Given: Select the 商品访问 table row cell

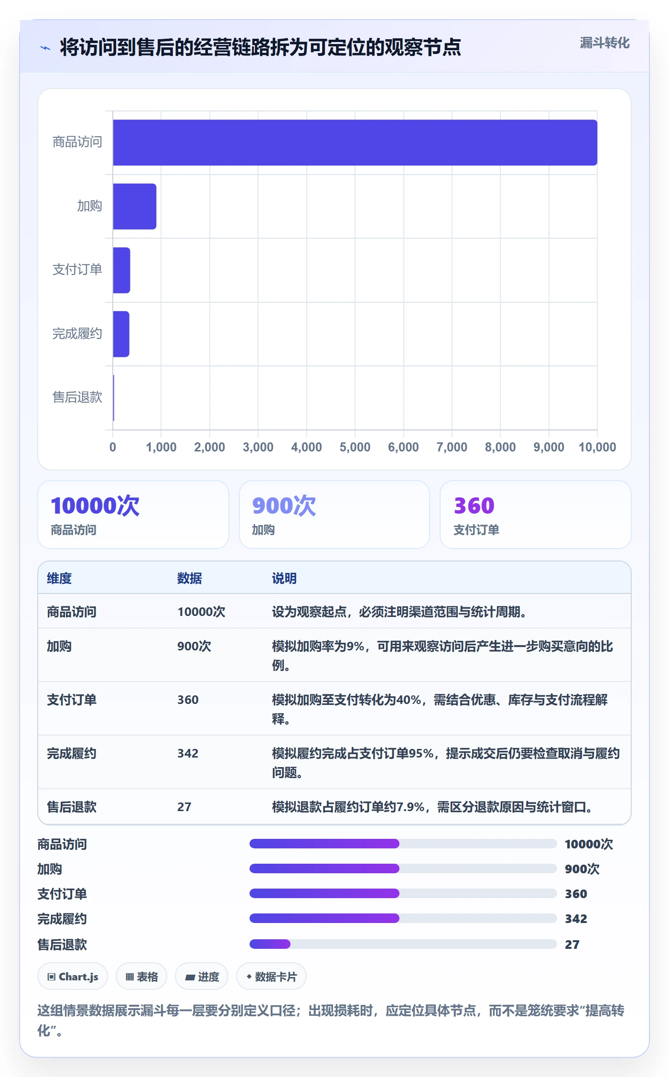Looking at the screenshot, I should click(72, 612).
